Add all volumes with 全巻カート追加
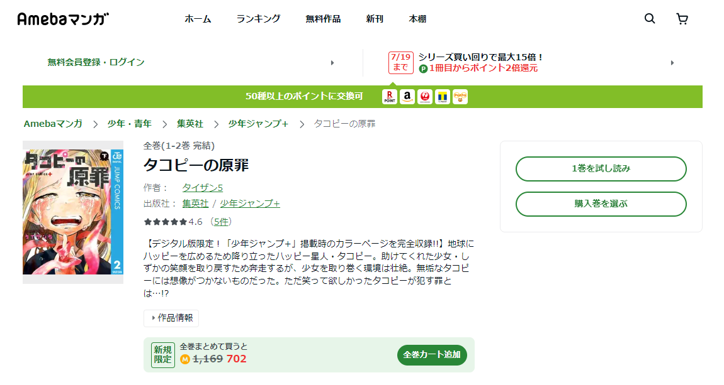This screenshot has width=724, height=385. [x=432, y=354]
